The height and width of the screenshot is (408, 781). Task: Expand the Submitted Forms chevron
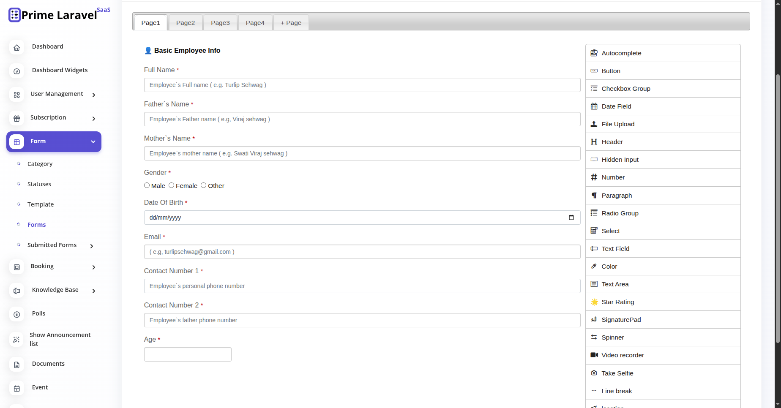click(x=92, y=246)
